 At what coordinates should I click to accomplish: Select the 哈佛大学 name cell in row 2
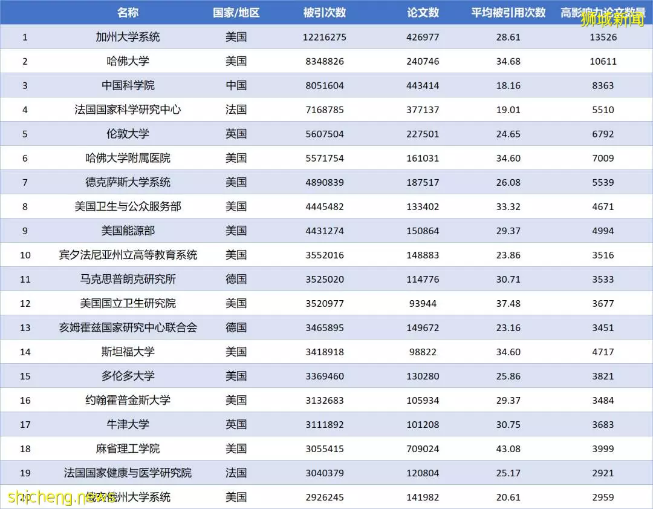128,61
